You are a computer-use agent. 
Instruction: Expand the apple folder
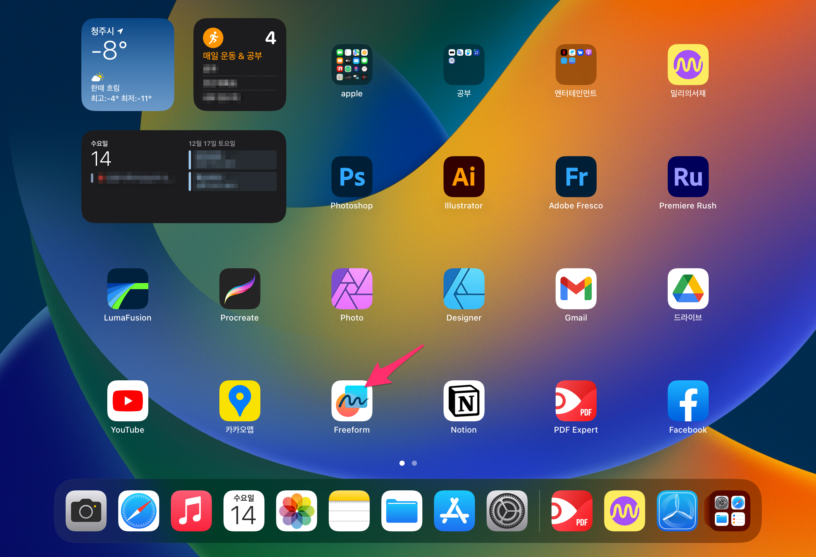[x=352, y=65]
